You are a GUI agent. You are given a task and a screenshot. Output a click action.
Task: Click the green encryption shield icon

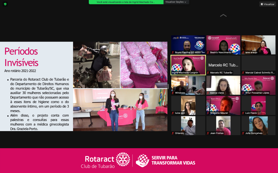(x=5, y=4)
